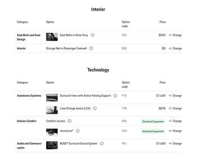Image resolution: width=206 pixels, height=164 pixels.
Task: Change the Seat Belts in Silver Grey option
Action: (x=175, y=35)
